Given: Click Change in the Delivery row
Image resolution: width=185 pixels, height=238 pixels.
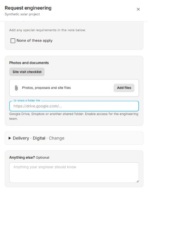Looking at the screenshot, I should click(56, 138).
